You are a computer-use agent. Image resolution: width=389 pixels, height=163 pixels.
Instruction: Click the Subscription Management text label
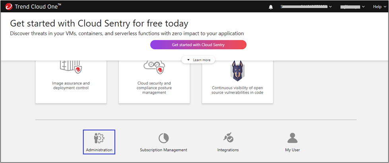(163, 150)
